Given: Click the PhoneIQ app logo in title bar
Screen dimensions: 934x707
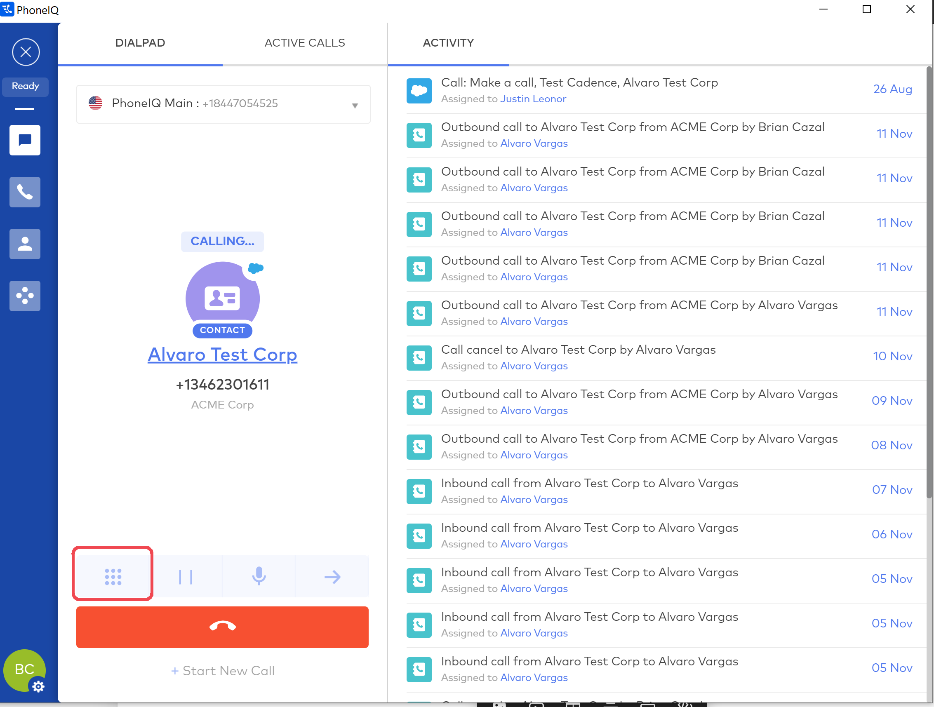Looking at the screenshot, I should click(7, 9).
